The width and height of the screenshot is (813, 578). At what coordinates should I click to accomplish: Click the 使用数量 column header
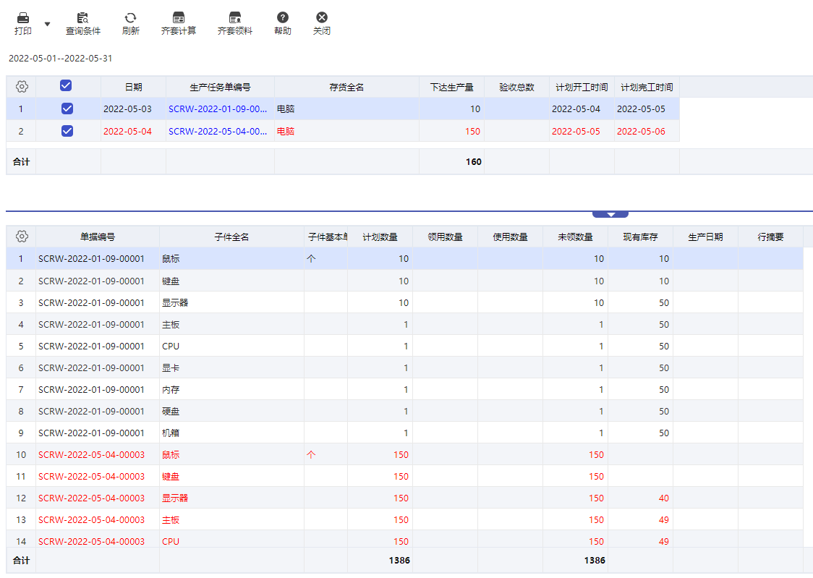[510, 237]
